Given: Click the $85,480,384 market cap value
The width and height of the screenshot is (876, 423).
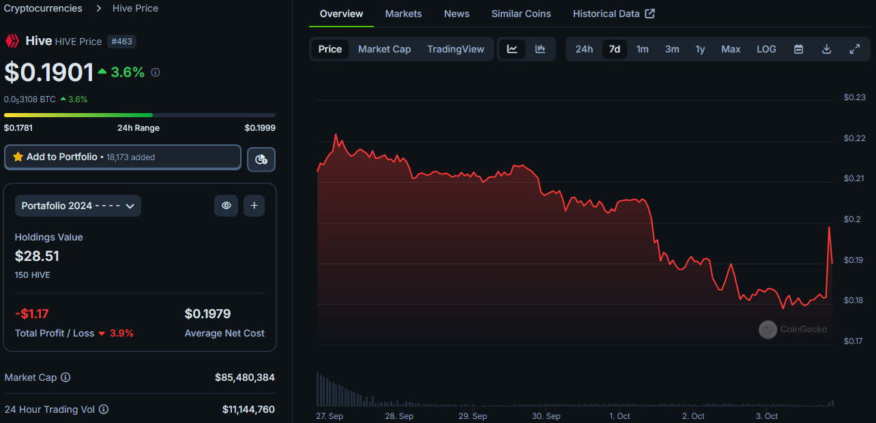Looking at the screenshot, I should coord(245,377).
